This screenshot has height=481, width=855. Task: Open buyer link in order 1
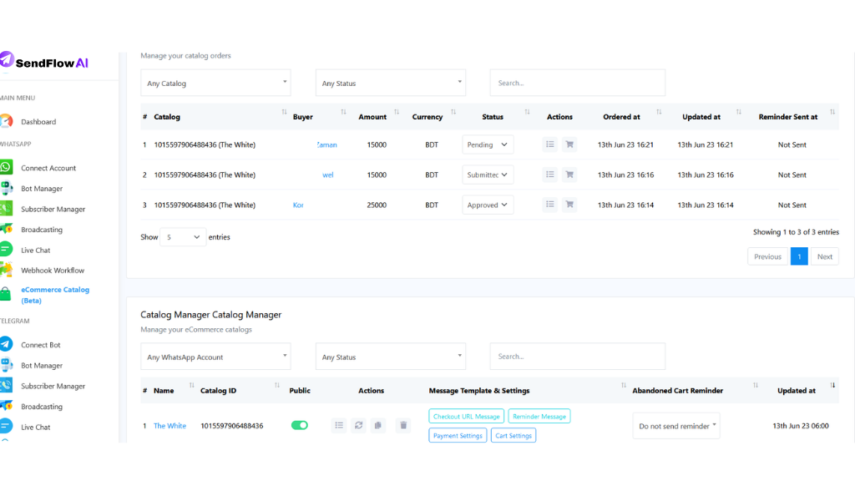pos(326,144)
